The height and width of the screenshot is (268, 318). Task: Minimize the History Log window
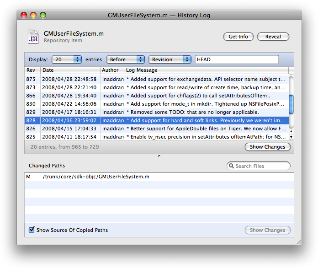click(33, 15)
